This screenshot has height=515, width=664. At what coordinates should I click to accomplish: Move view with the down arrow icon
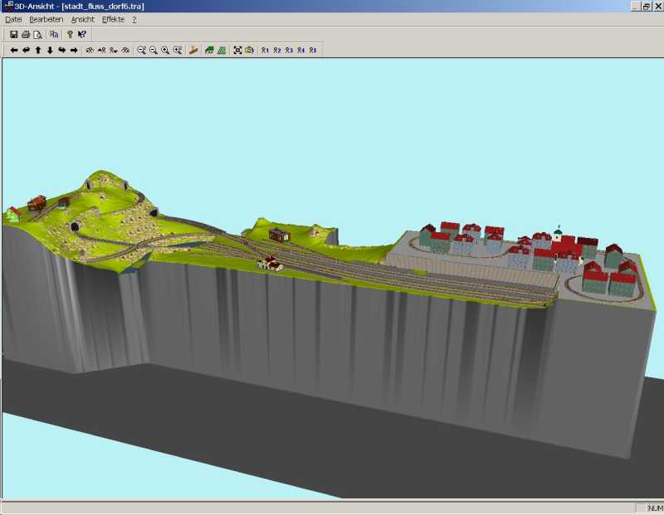point(50,50)
